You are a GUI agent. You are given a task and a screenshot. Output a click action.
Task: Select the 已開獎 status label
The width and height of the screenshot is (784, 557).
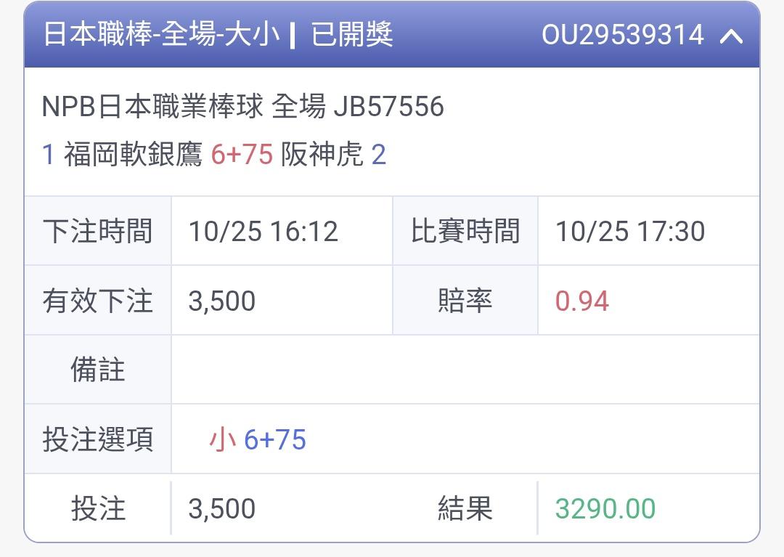click(x=352, y=35)
